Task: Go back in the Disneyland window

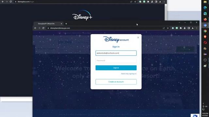Action: coord(35,28)
